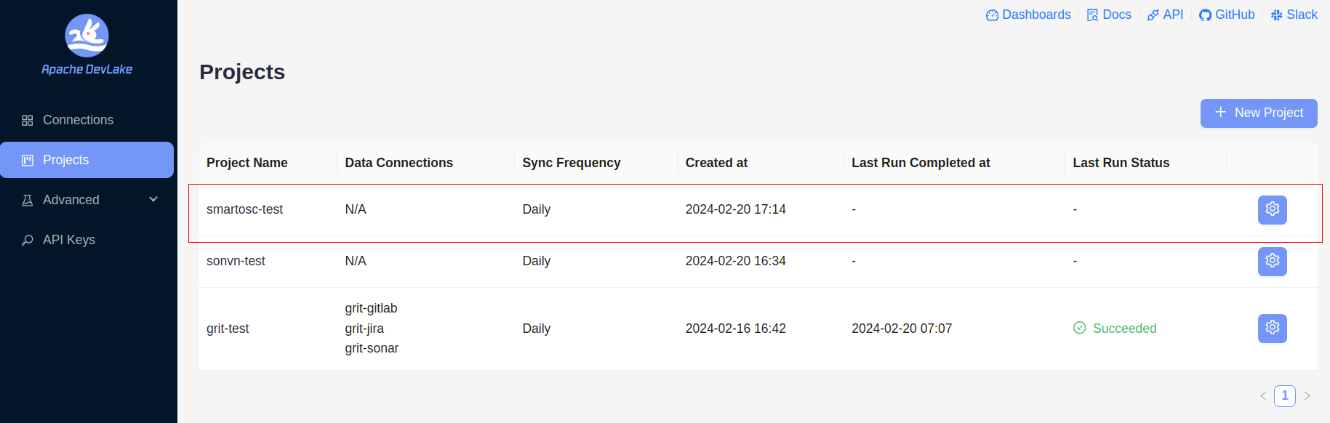Click the GitHub octocat icon
The image size is (1330, 423).
point(1205,15)
